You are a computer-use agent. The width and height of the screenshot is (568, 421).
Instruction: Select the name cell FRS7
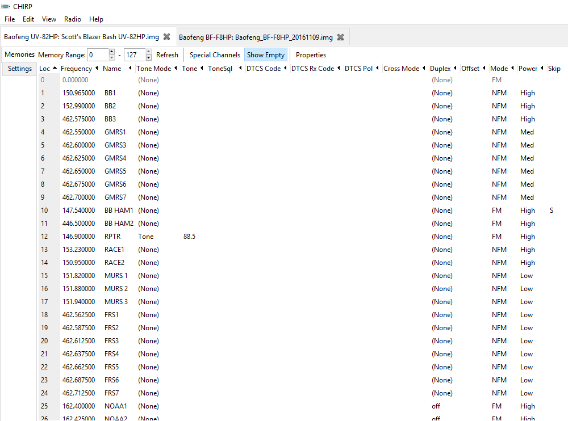click(x=111, y=393)
